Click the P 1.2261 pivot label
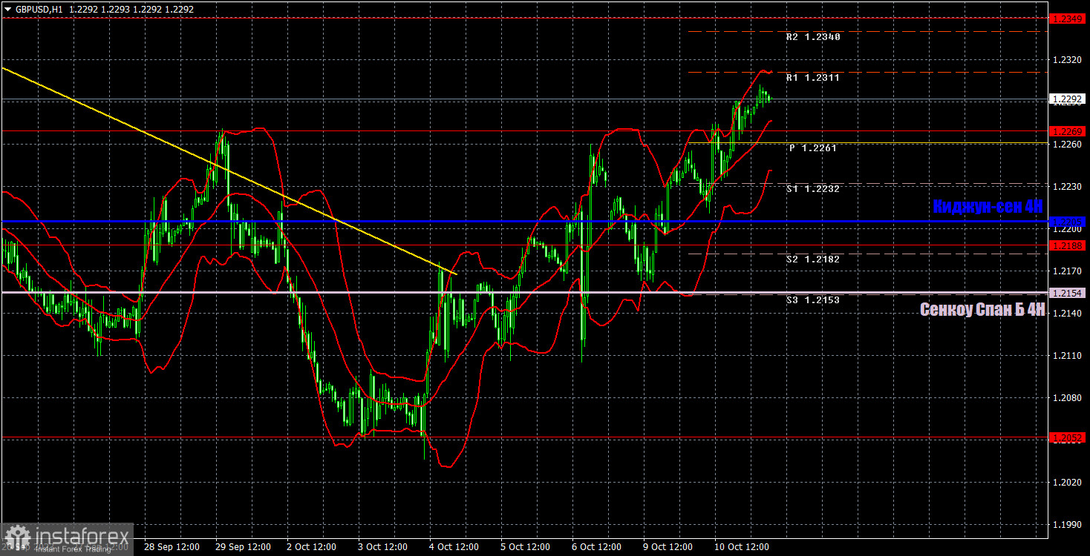Viewport: 1090px width, 556px height. [x=813, y=148]
